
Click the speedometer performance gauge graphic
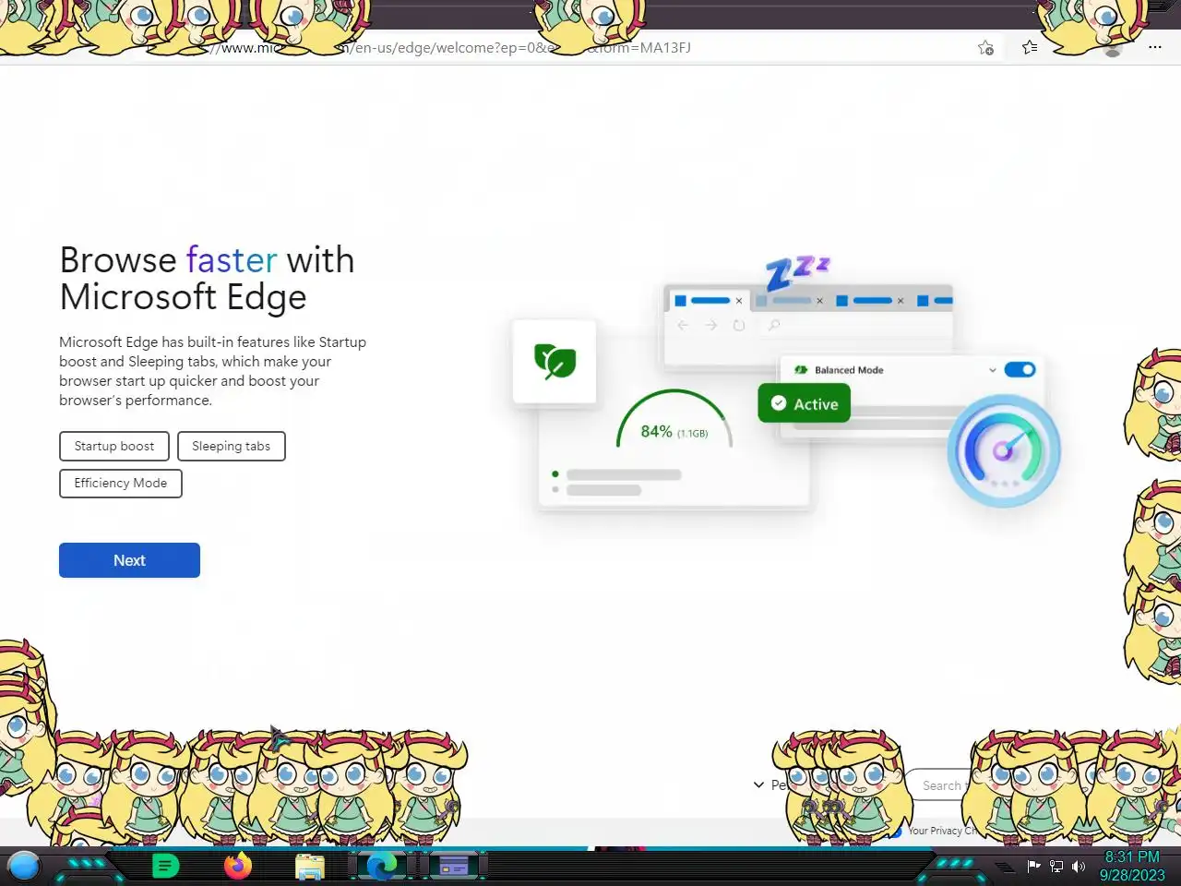tap(1004, 450)
